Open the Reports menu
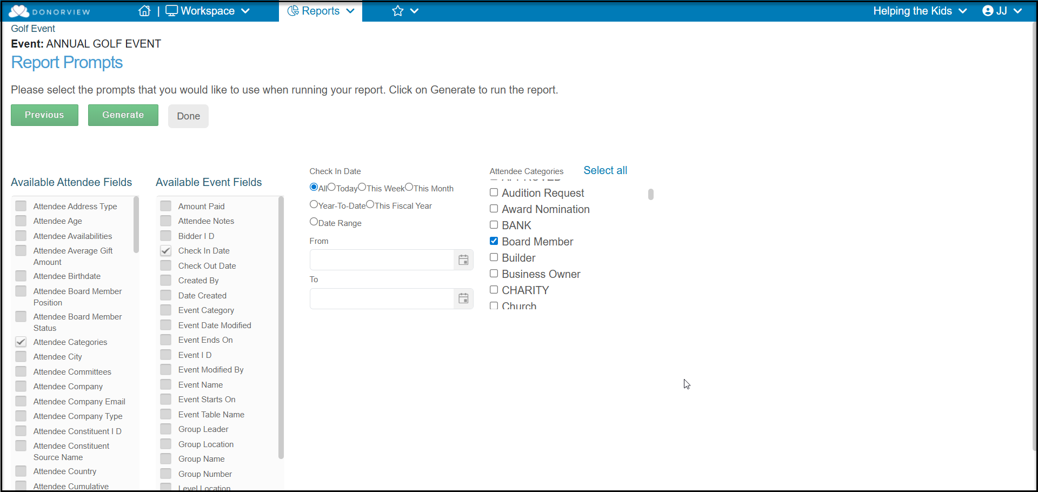This screenshot has height=492, width=1038. pos(321,11)
